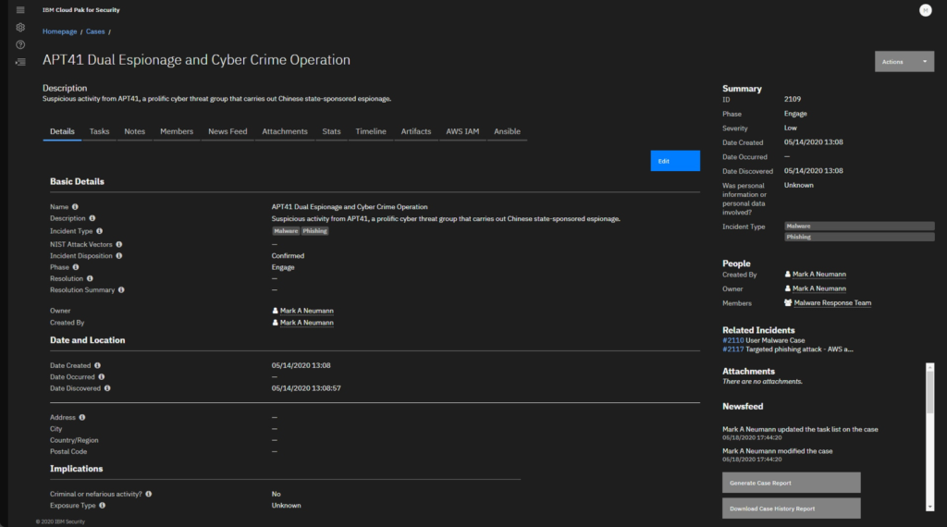This screenshot has width=947, height=527.
Task: Open the Stats tab
Action: tap(332, 131)
